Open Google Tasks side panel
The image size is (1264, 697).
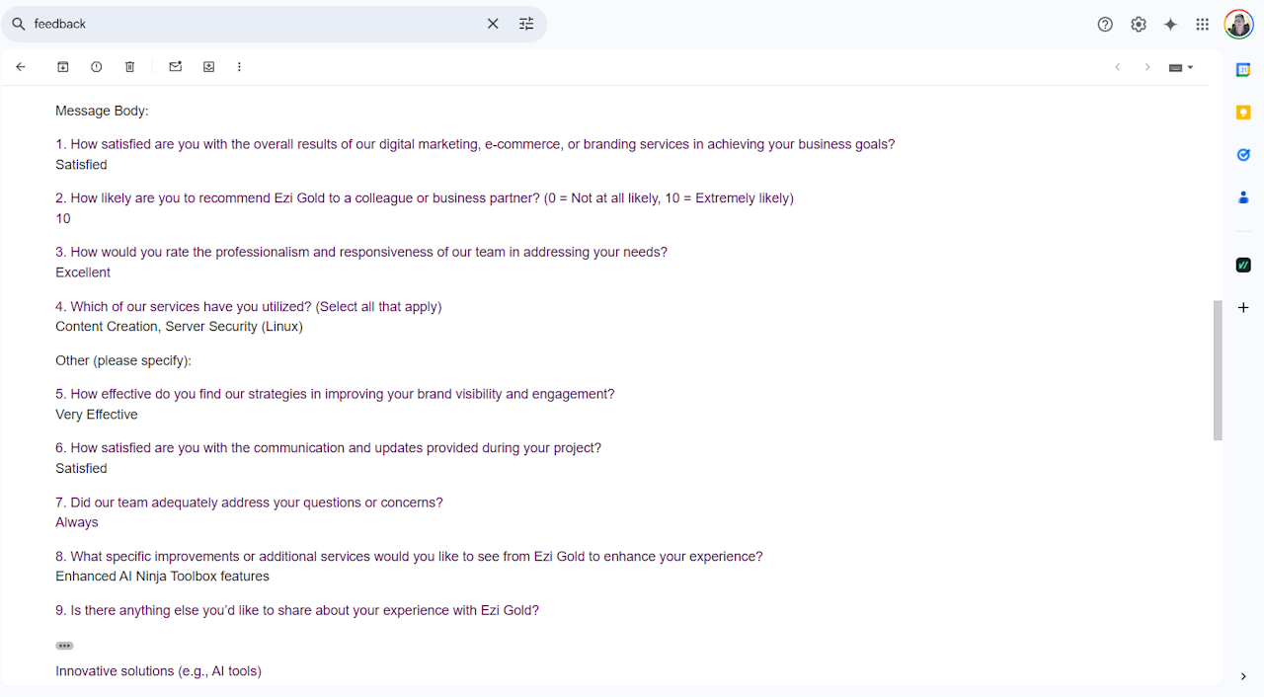coord(1243,155)
